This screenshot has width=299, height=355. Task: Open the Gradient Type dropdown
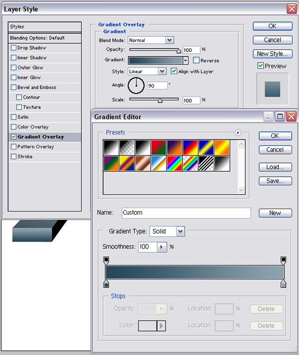click(x=180, y=232)
